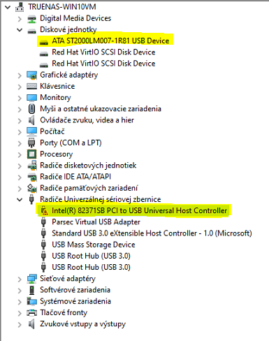The height and width of the screenshot is (341, 269).
Task: Click the Grafické adaptéry display adapter icon
Action: click(31, 75)
